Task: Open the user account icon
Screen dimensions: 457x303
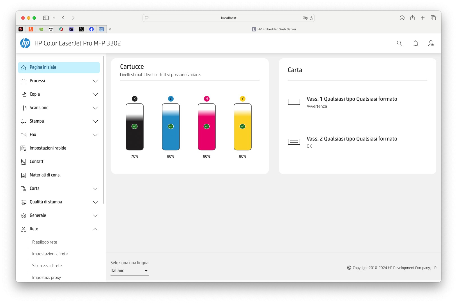Action: pos(431,43)
